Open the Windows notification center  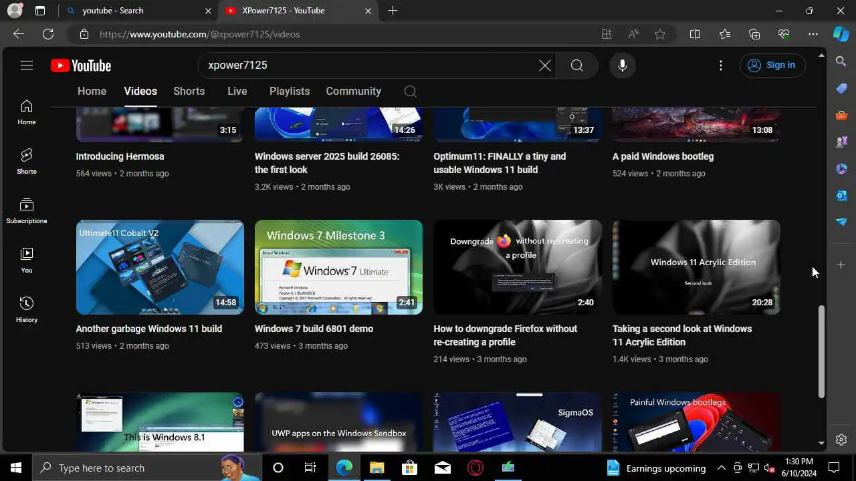click(834, 468)
